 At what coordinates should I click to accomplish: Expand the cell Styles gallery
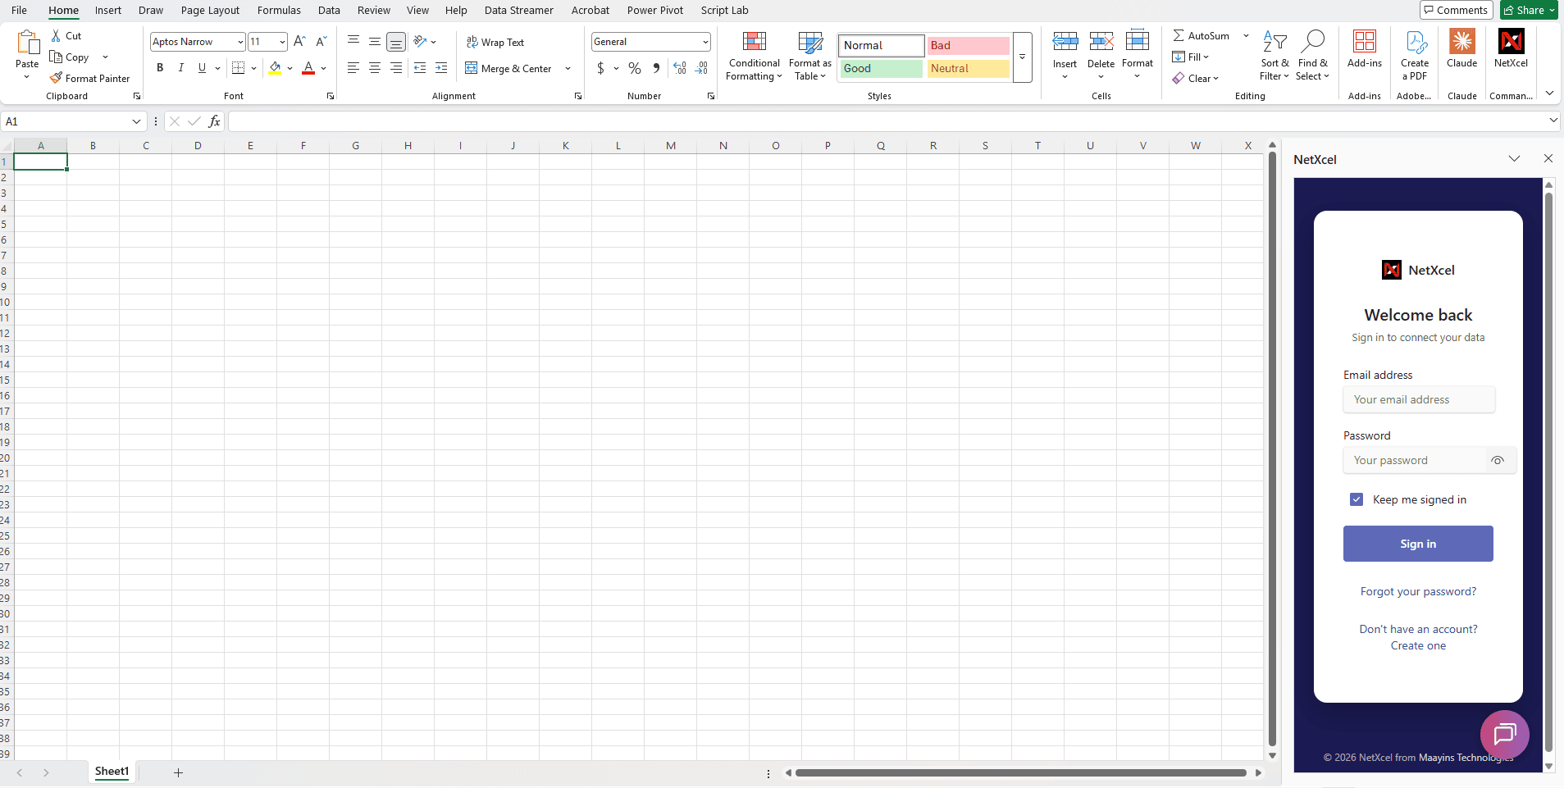(1023, 57)
